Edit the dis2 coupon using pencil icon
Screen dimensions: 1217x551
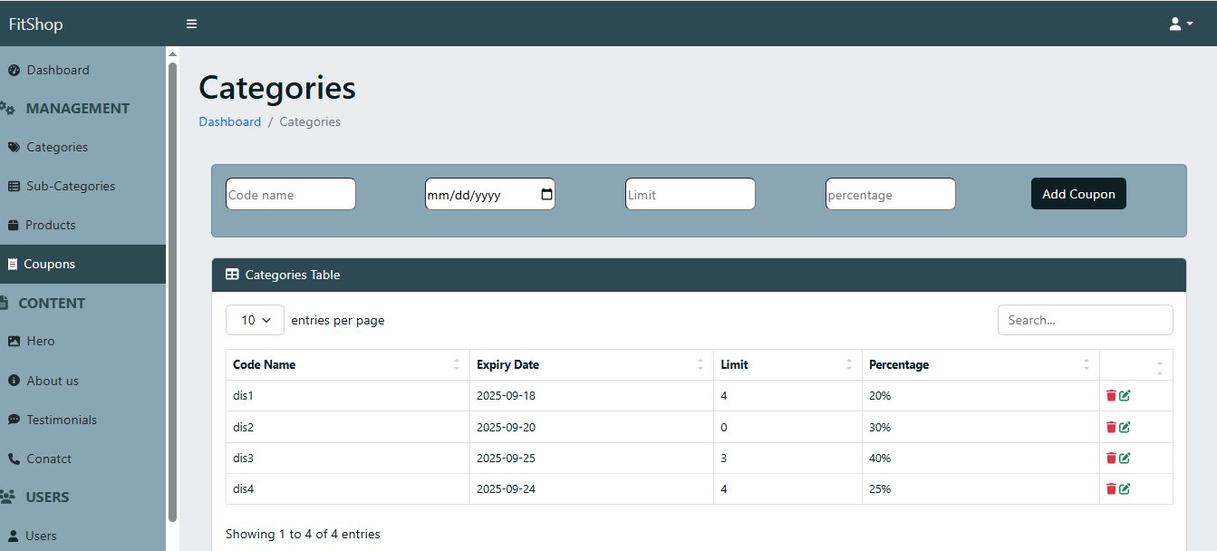[1125, 428]
